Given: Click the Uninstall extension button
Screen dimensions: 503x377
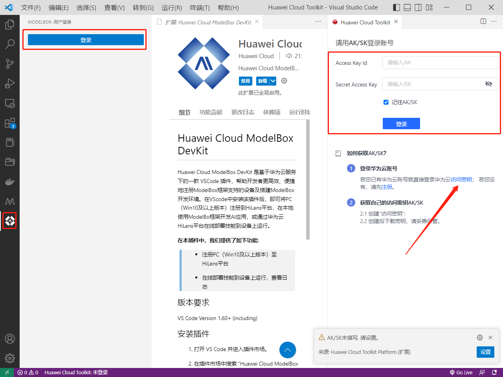Looking at the screenshot, I should pyautogui.click(x=263, y=81).
